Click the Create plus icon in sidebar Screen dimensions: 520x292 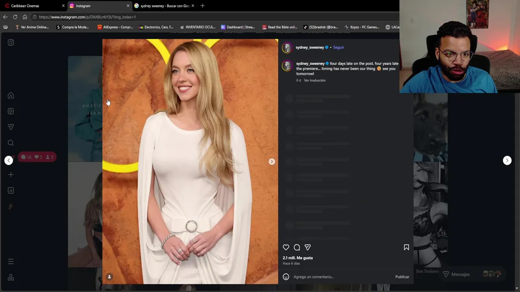click(x=11, y=174)
